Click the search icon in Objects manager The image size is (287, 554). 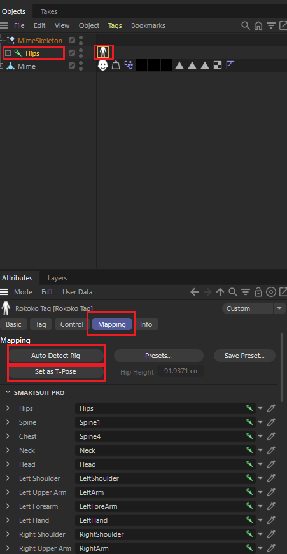245,25
